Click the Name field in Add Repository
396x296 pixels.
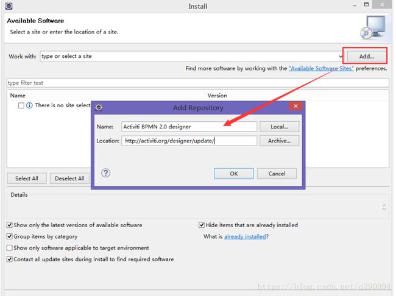tap(189, 127)
